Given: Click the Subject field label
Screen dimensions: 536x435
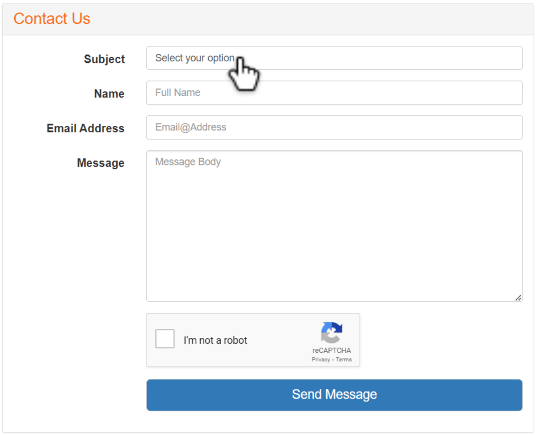Looking at the screenshot, I should (x=104, y=59).
